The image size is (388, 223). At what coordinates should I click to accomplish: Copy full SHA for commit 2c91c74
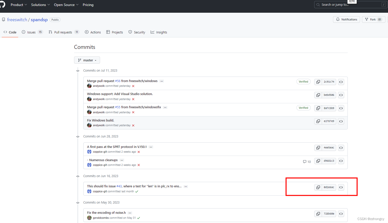[x=318, y=82]
